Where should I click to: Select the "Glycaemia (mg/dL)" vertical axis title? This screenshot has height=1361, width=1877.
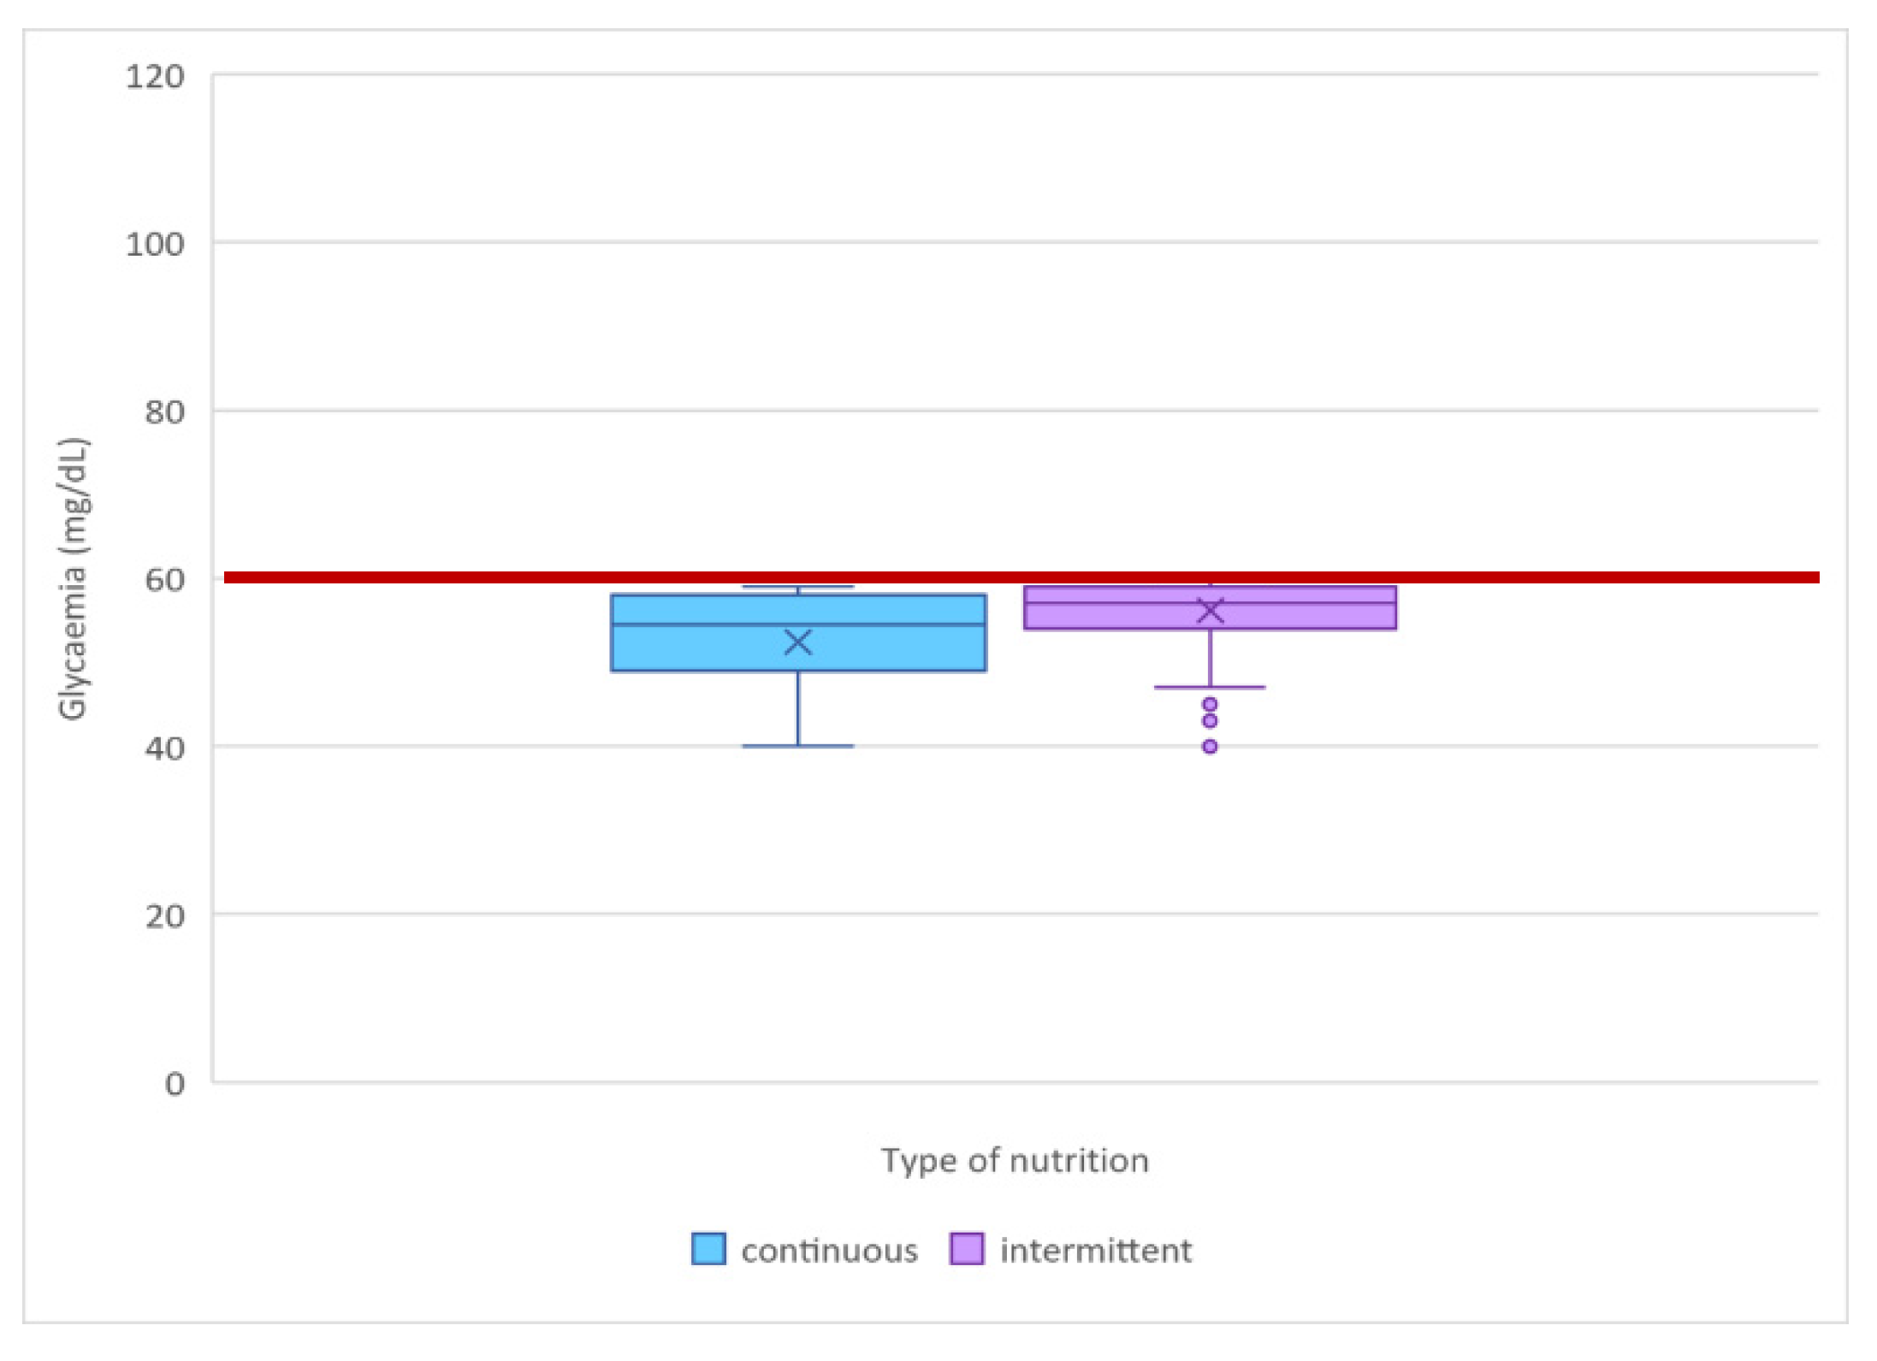pos(73,579)
